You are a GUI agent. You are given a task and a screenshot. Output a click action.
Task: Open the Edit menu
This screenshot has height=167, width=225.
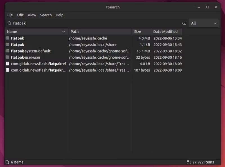tap(20, 15)
